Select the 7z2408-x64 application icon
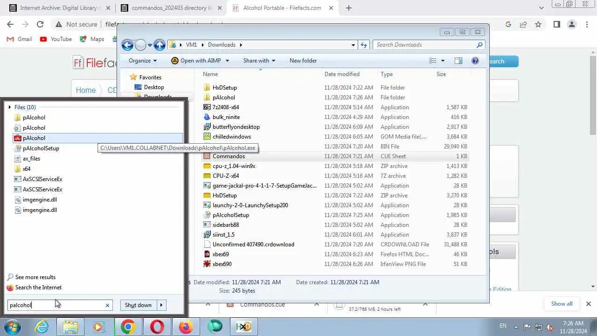This screenshot has width=597, height=336. (x=207, y=107)
